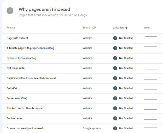Click the info icon beside the page title
163x133 pixels.
pos(10,11)
